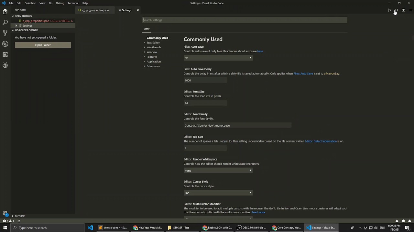The width and height of the screenshot is (414, 232).
Task: Open Settings JSON via curly braces icon
Action: pos(396,10)
